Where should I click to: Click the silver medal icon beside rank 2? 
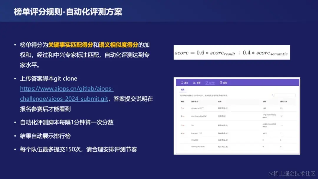click(x=183, y=116)
